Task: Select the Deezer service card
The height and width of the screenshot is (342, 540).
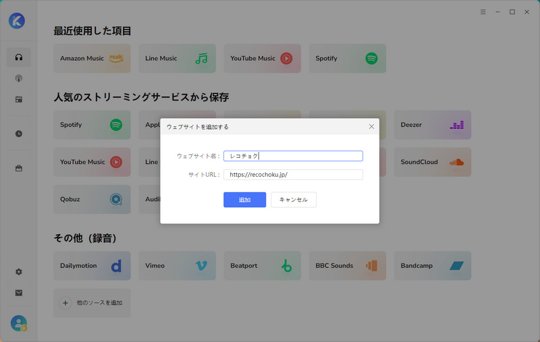Action: [x=433, y=125]
